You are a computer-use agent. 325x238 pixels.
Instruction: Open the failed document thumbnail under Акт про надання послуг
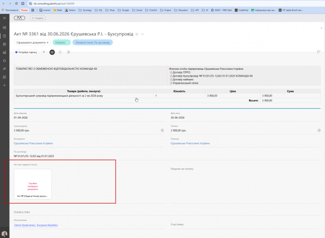33,184
